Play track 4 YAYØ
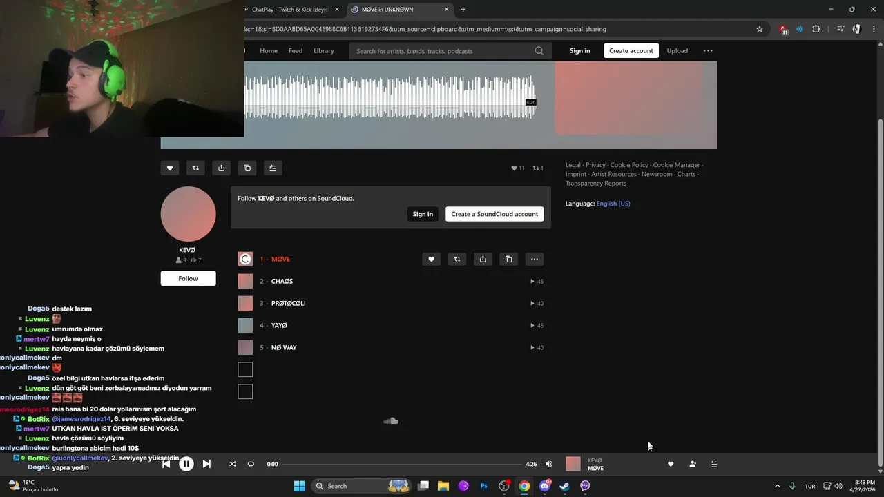Screen dimensions: 884x497 279,325
